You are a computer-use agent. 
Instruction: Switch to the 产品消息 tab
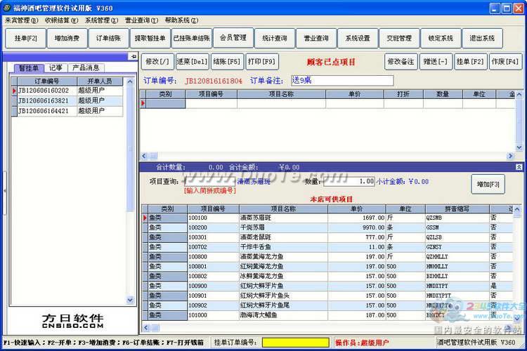tap(86, 68)
